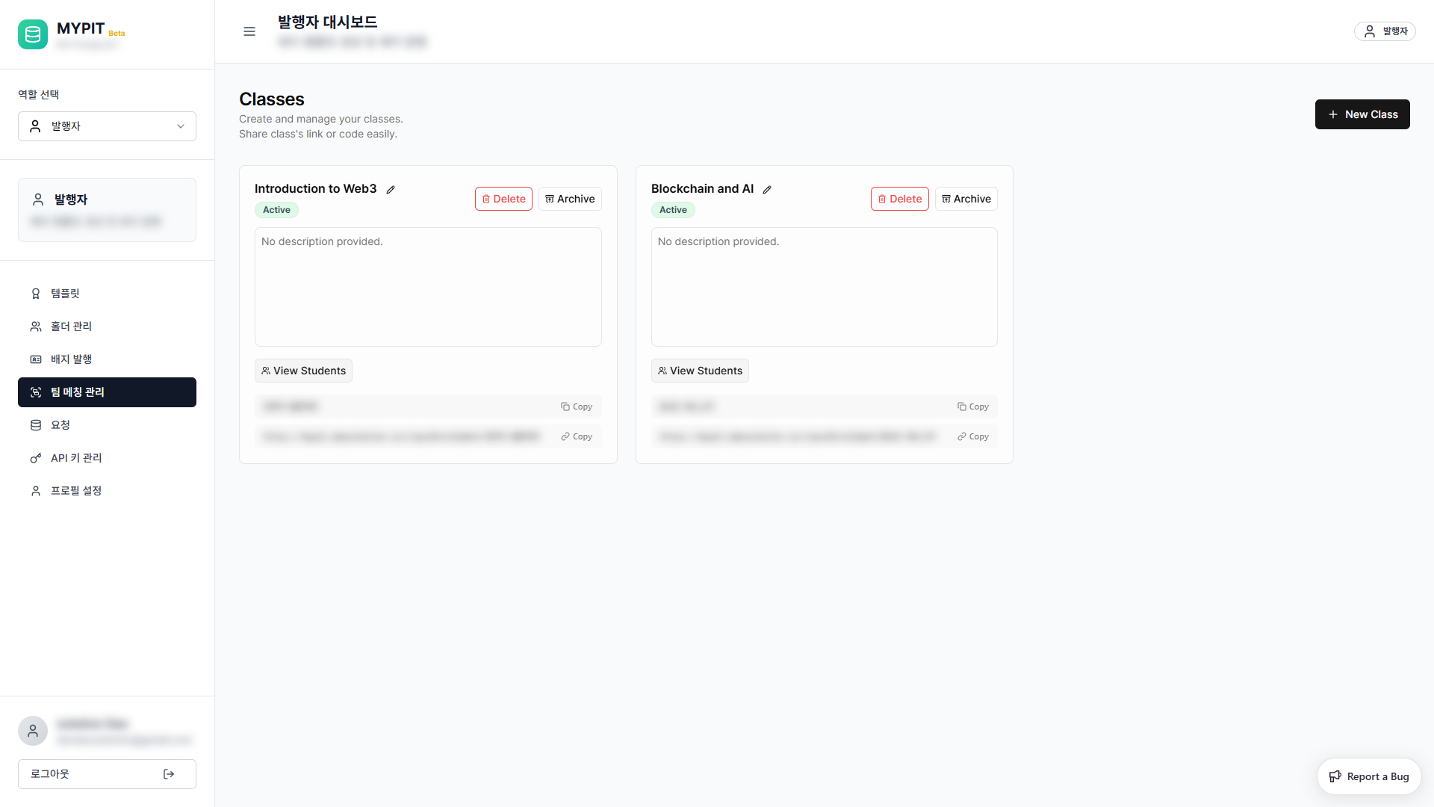This screenshot has height=807, width=1434.
Task: Delete the Introduction to Web3 class
Action: (503, 199)
